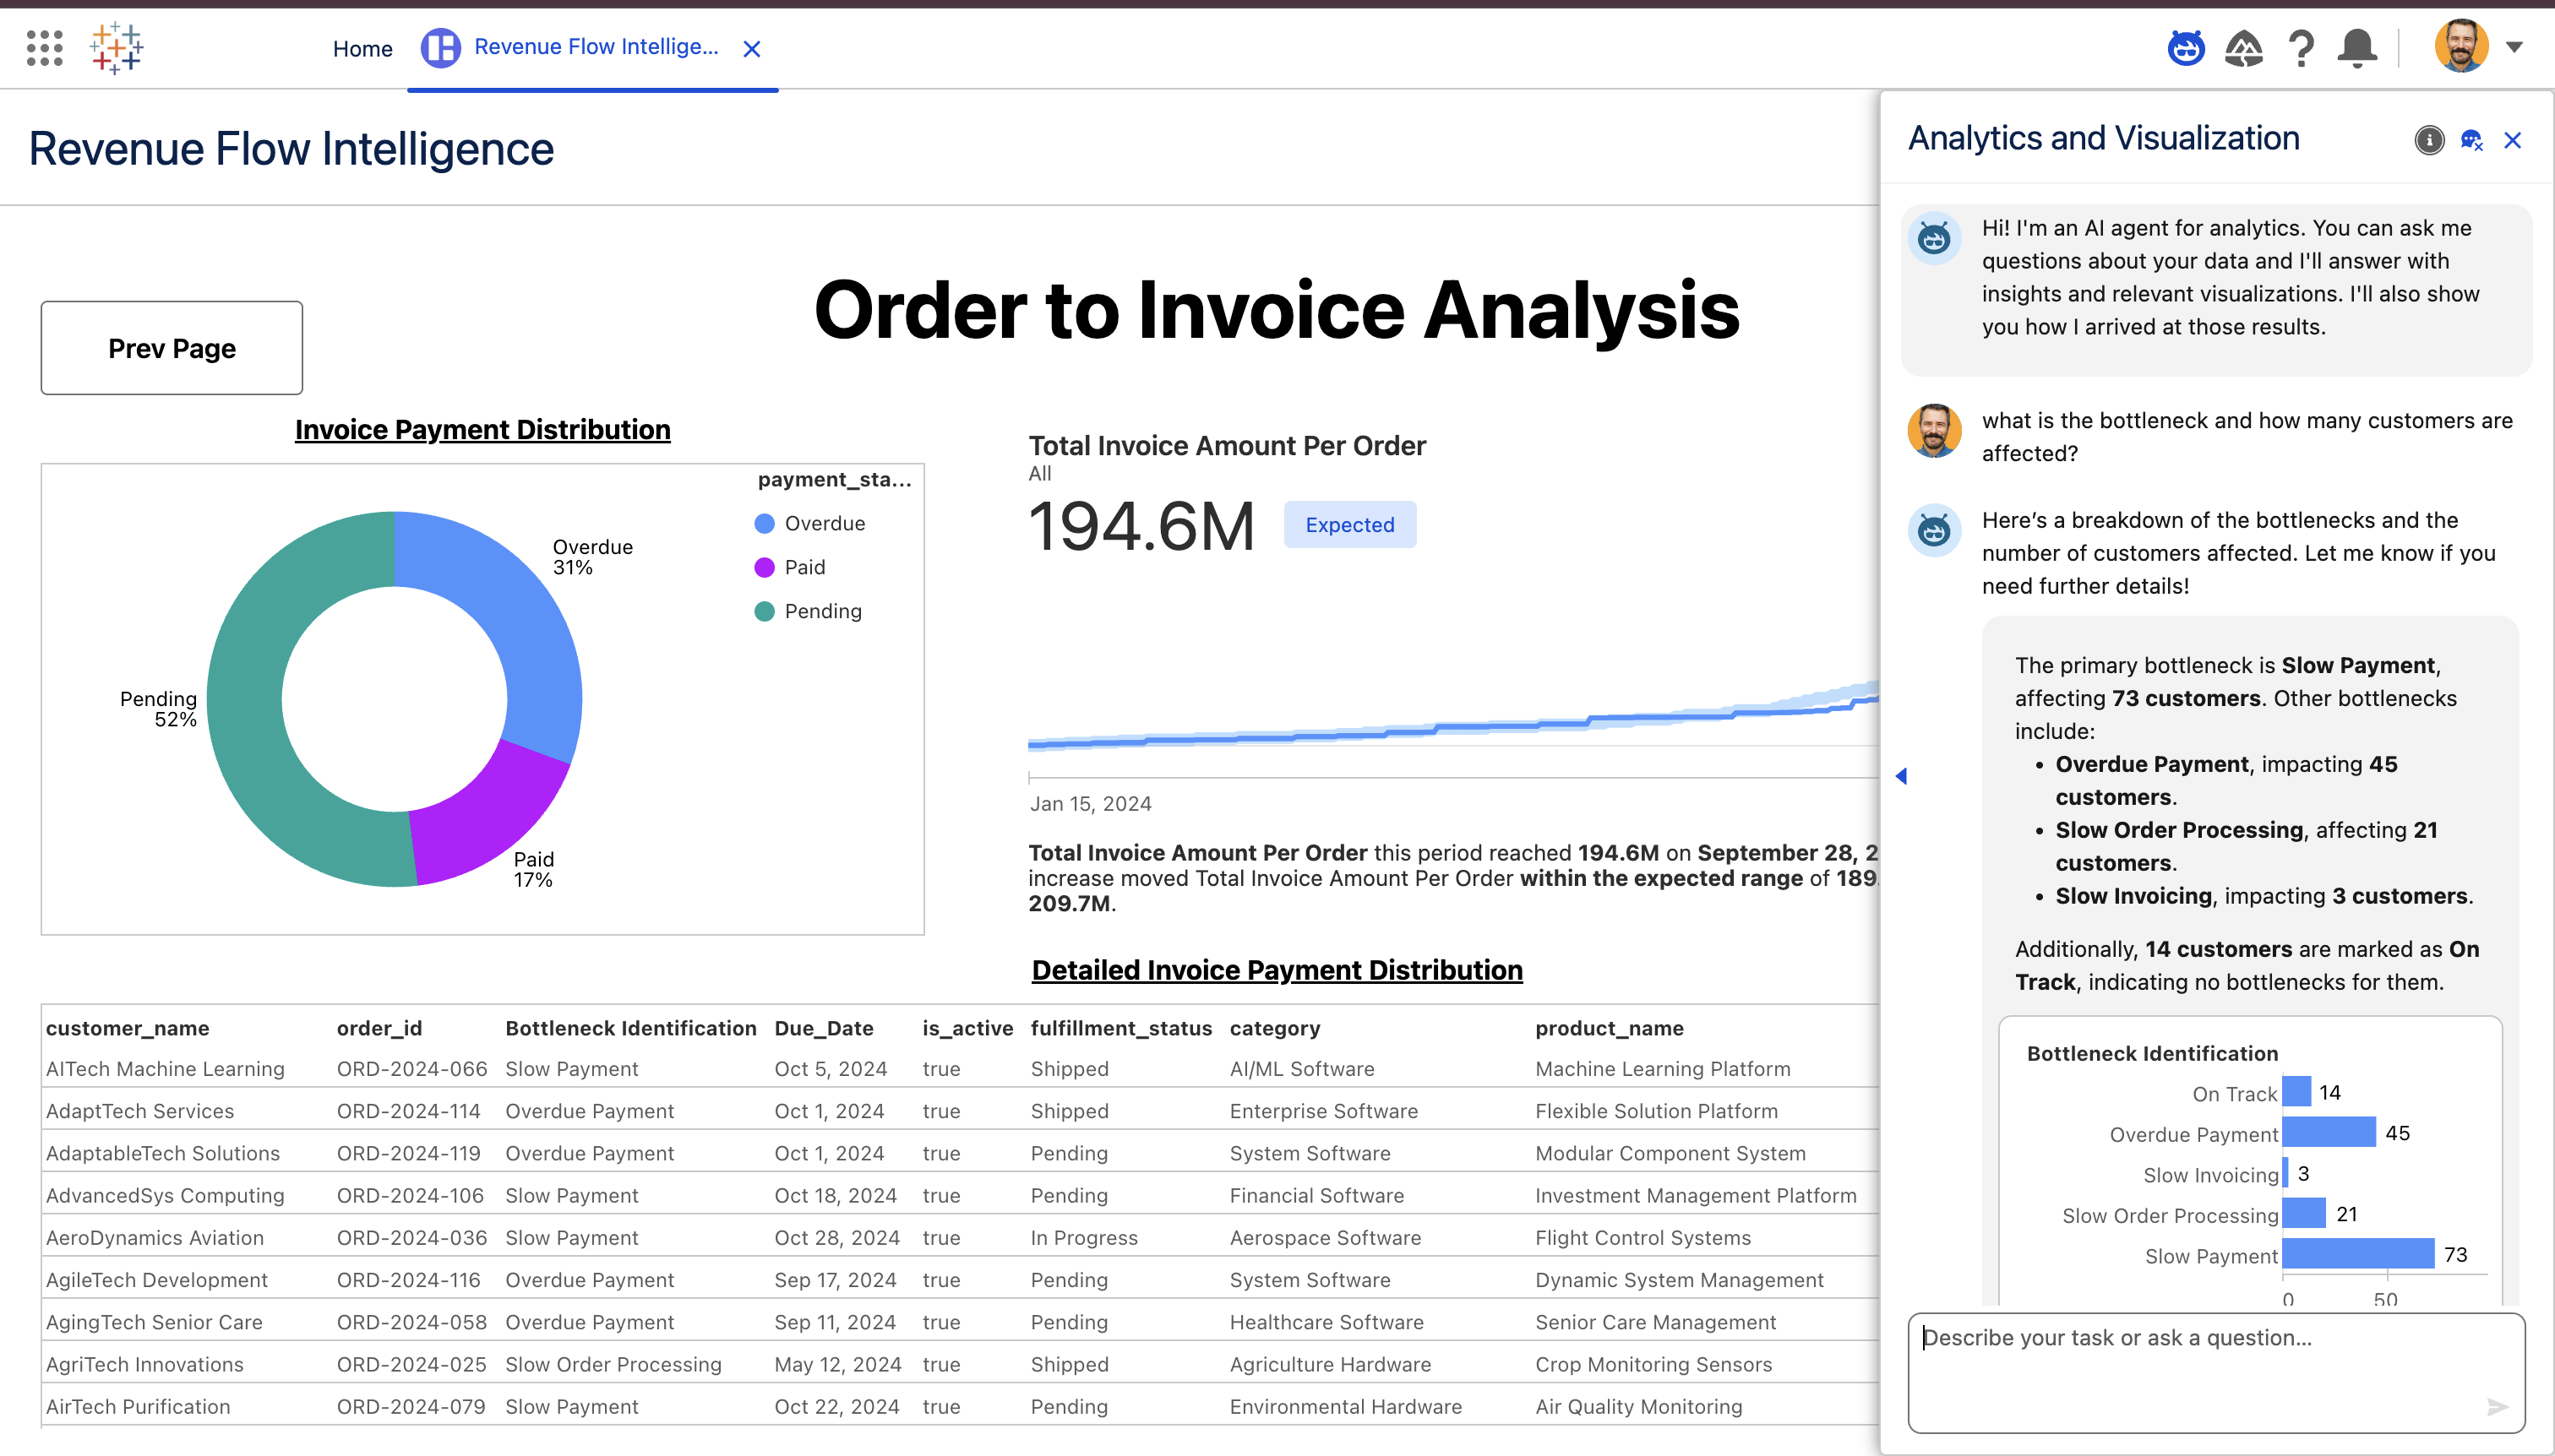Click the send message arrow icon

click(x=2497, y=1407)
